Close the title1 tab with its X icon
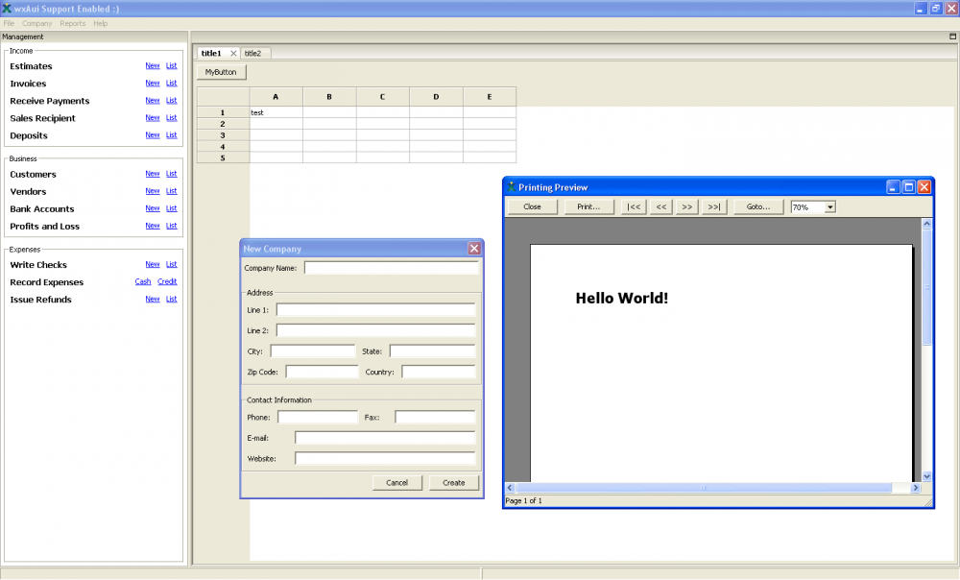 click(233, 53)
